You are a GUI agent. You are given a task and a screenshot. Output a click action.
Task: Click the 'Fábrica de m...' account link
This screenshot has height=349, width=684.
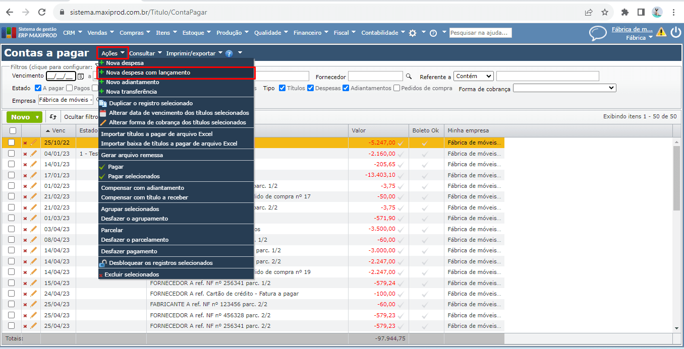pyautogui.click(x=632, y=29)
